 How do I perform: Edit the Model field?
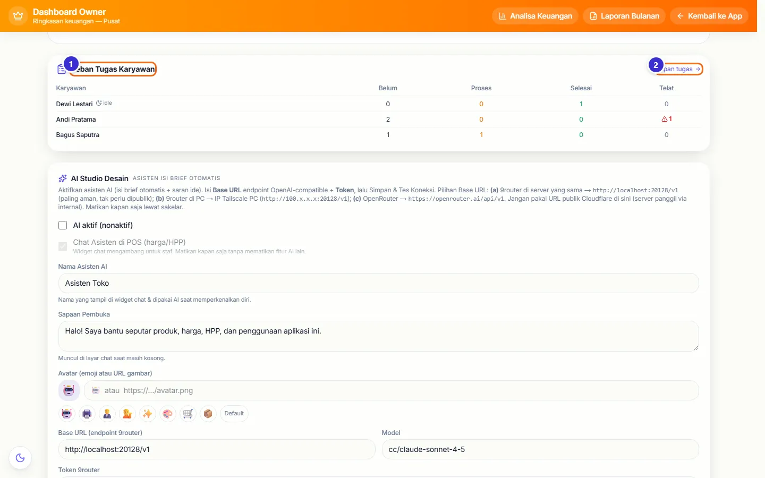coord(540,449)
